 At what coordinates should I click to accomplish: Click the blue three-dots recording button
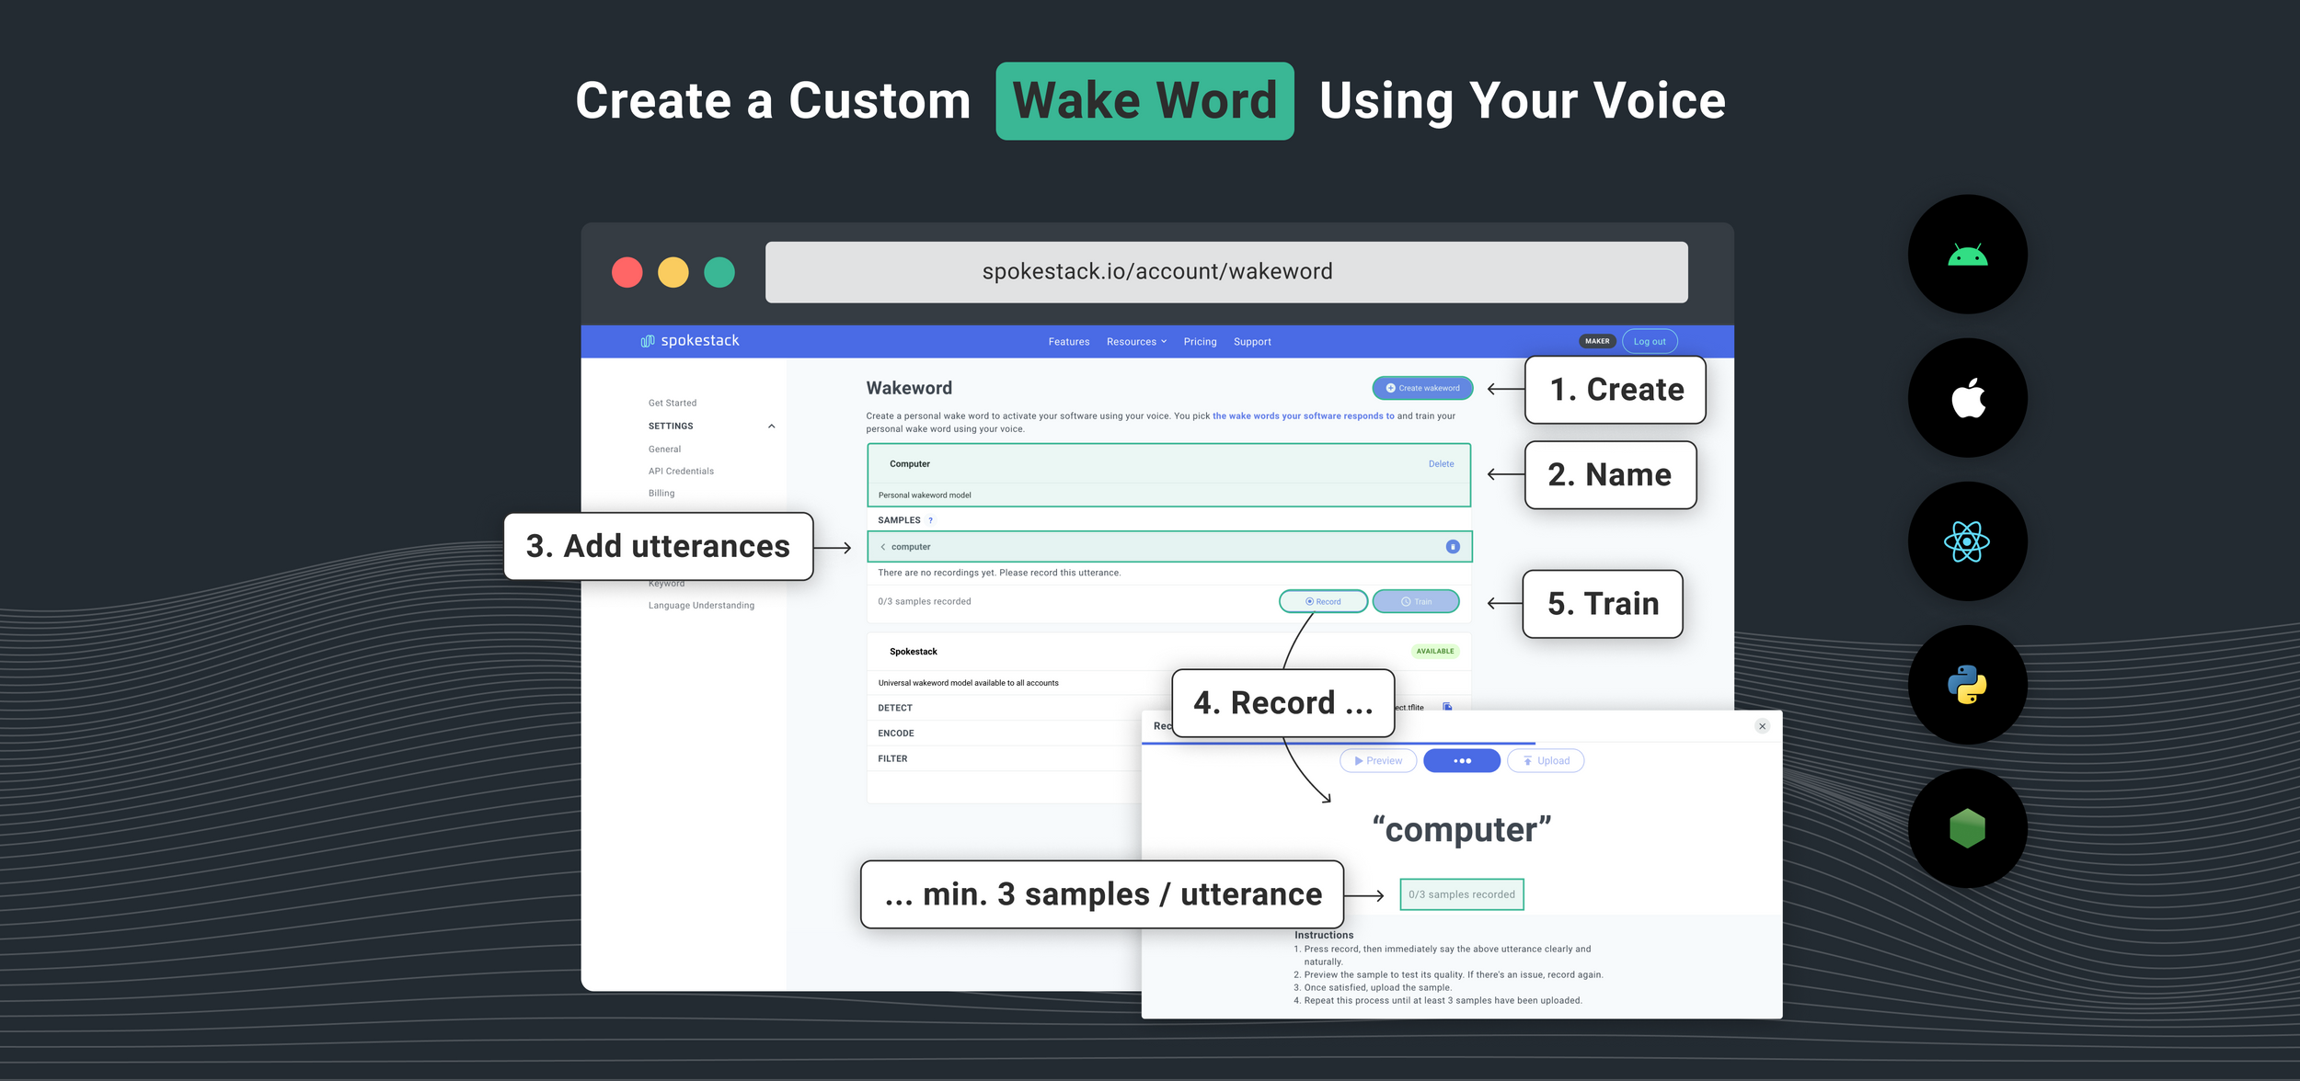pos(1462,761)
